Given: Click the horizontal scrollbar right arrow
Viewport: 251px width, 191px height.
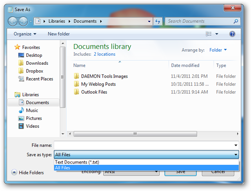Looking at the screenshot, I should (x=238, y=134).
